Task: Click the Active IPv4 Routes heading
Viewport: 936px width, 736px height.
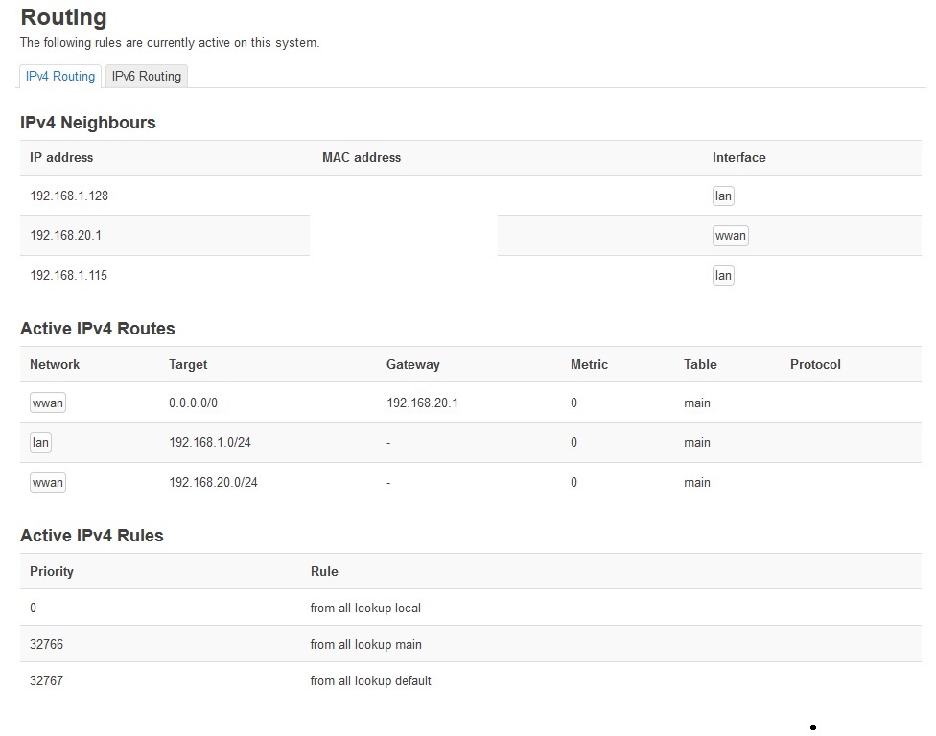Action: tap(95, 328)
